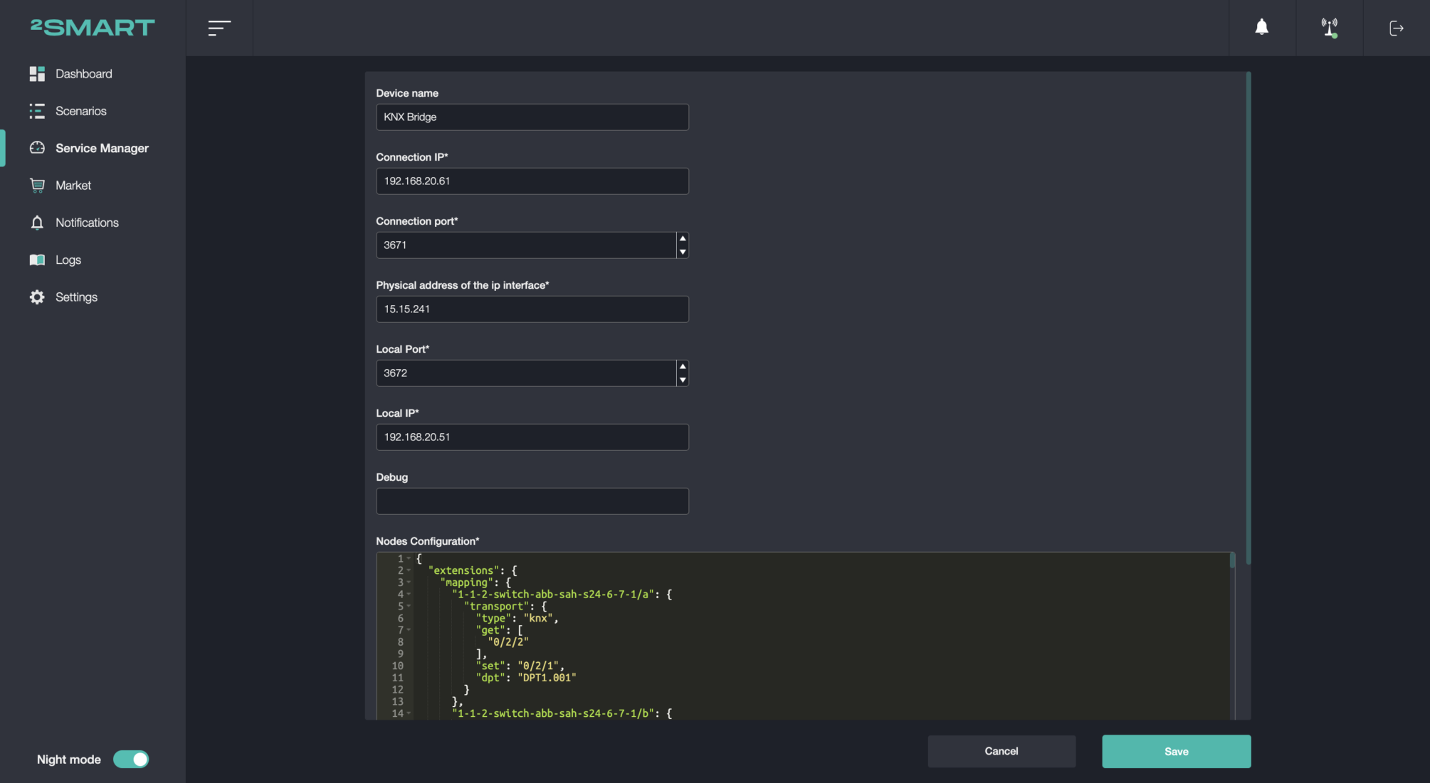Viewport: 1430px width, 783px height.
Task: Go to Notifications in the sidebar
Action: click(87, 223)
